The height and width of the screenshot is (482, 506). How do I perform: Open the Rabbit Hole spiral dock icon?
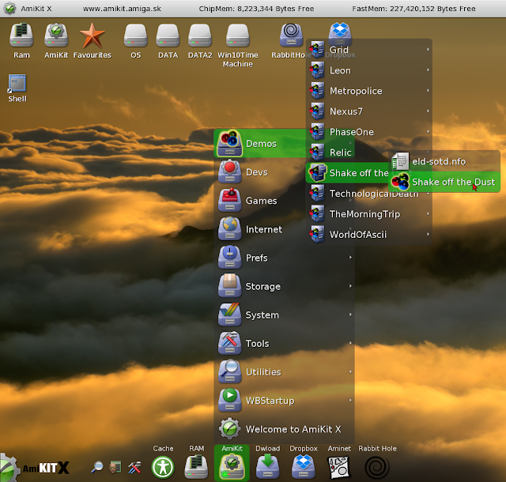pyautogui.click(x=377, y=467)
